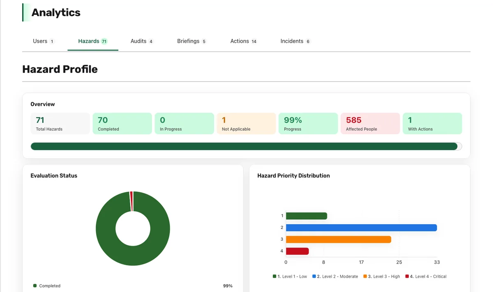Screen dimensions: 493x292
Task: Click the 99% value beside Completed legend
Action: pyautogui.click(x=228, y=286)
